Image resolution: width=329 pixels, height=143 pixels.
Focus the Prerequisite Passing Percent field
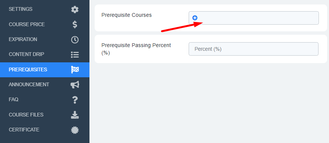[x=253, y=49]
